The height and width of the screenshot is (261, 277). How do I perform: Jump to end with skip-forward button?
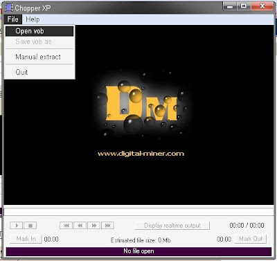tap(107, 226)
